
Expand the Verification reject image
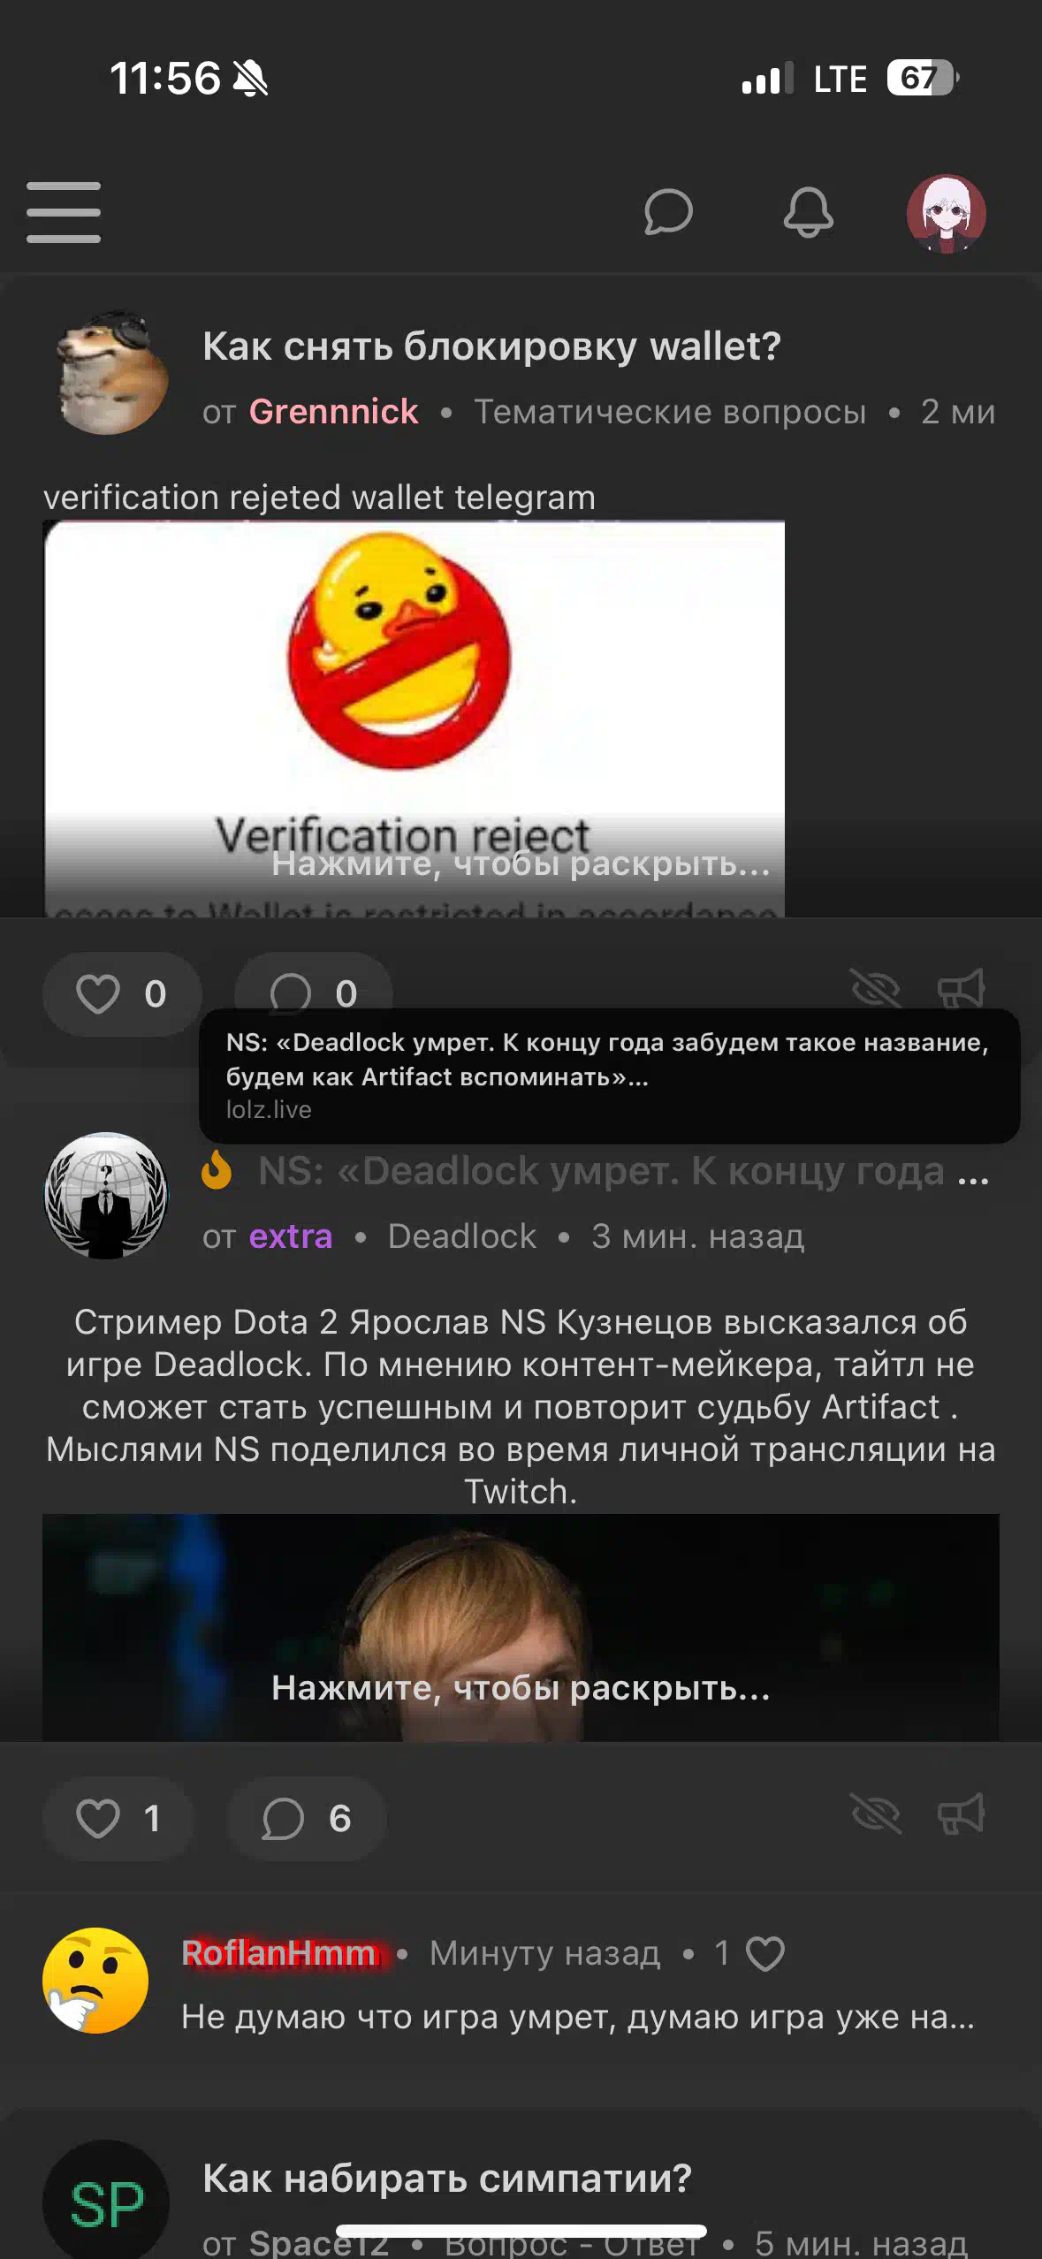click(x=415, y=719)
